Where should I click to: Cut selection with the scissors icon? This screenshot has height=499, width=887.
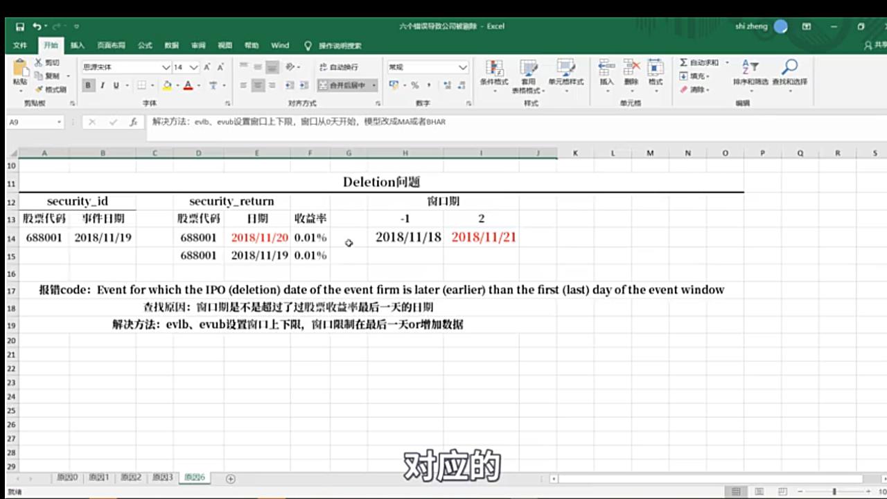point(47,62)
